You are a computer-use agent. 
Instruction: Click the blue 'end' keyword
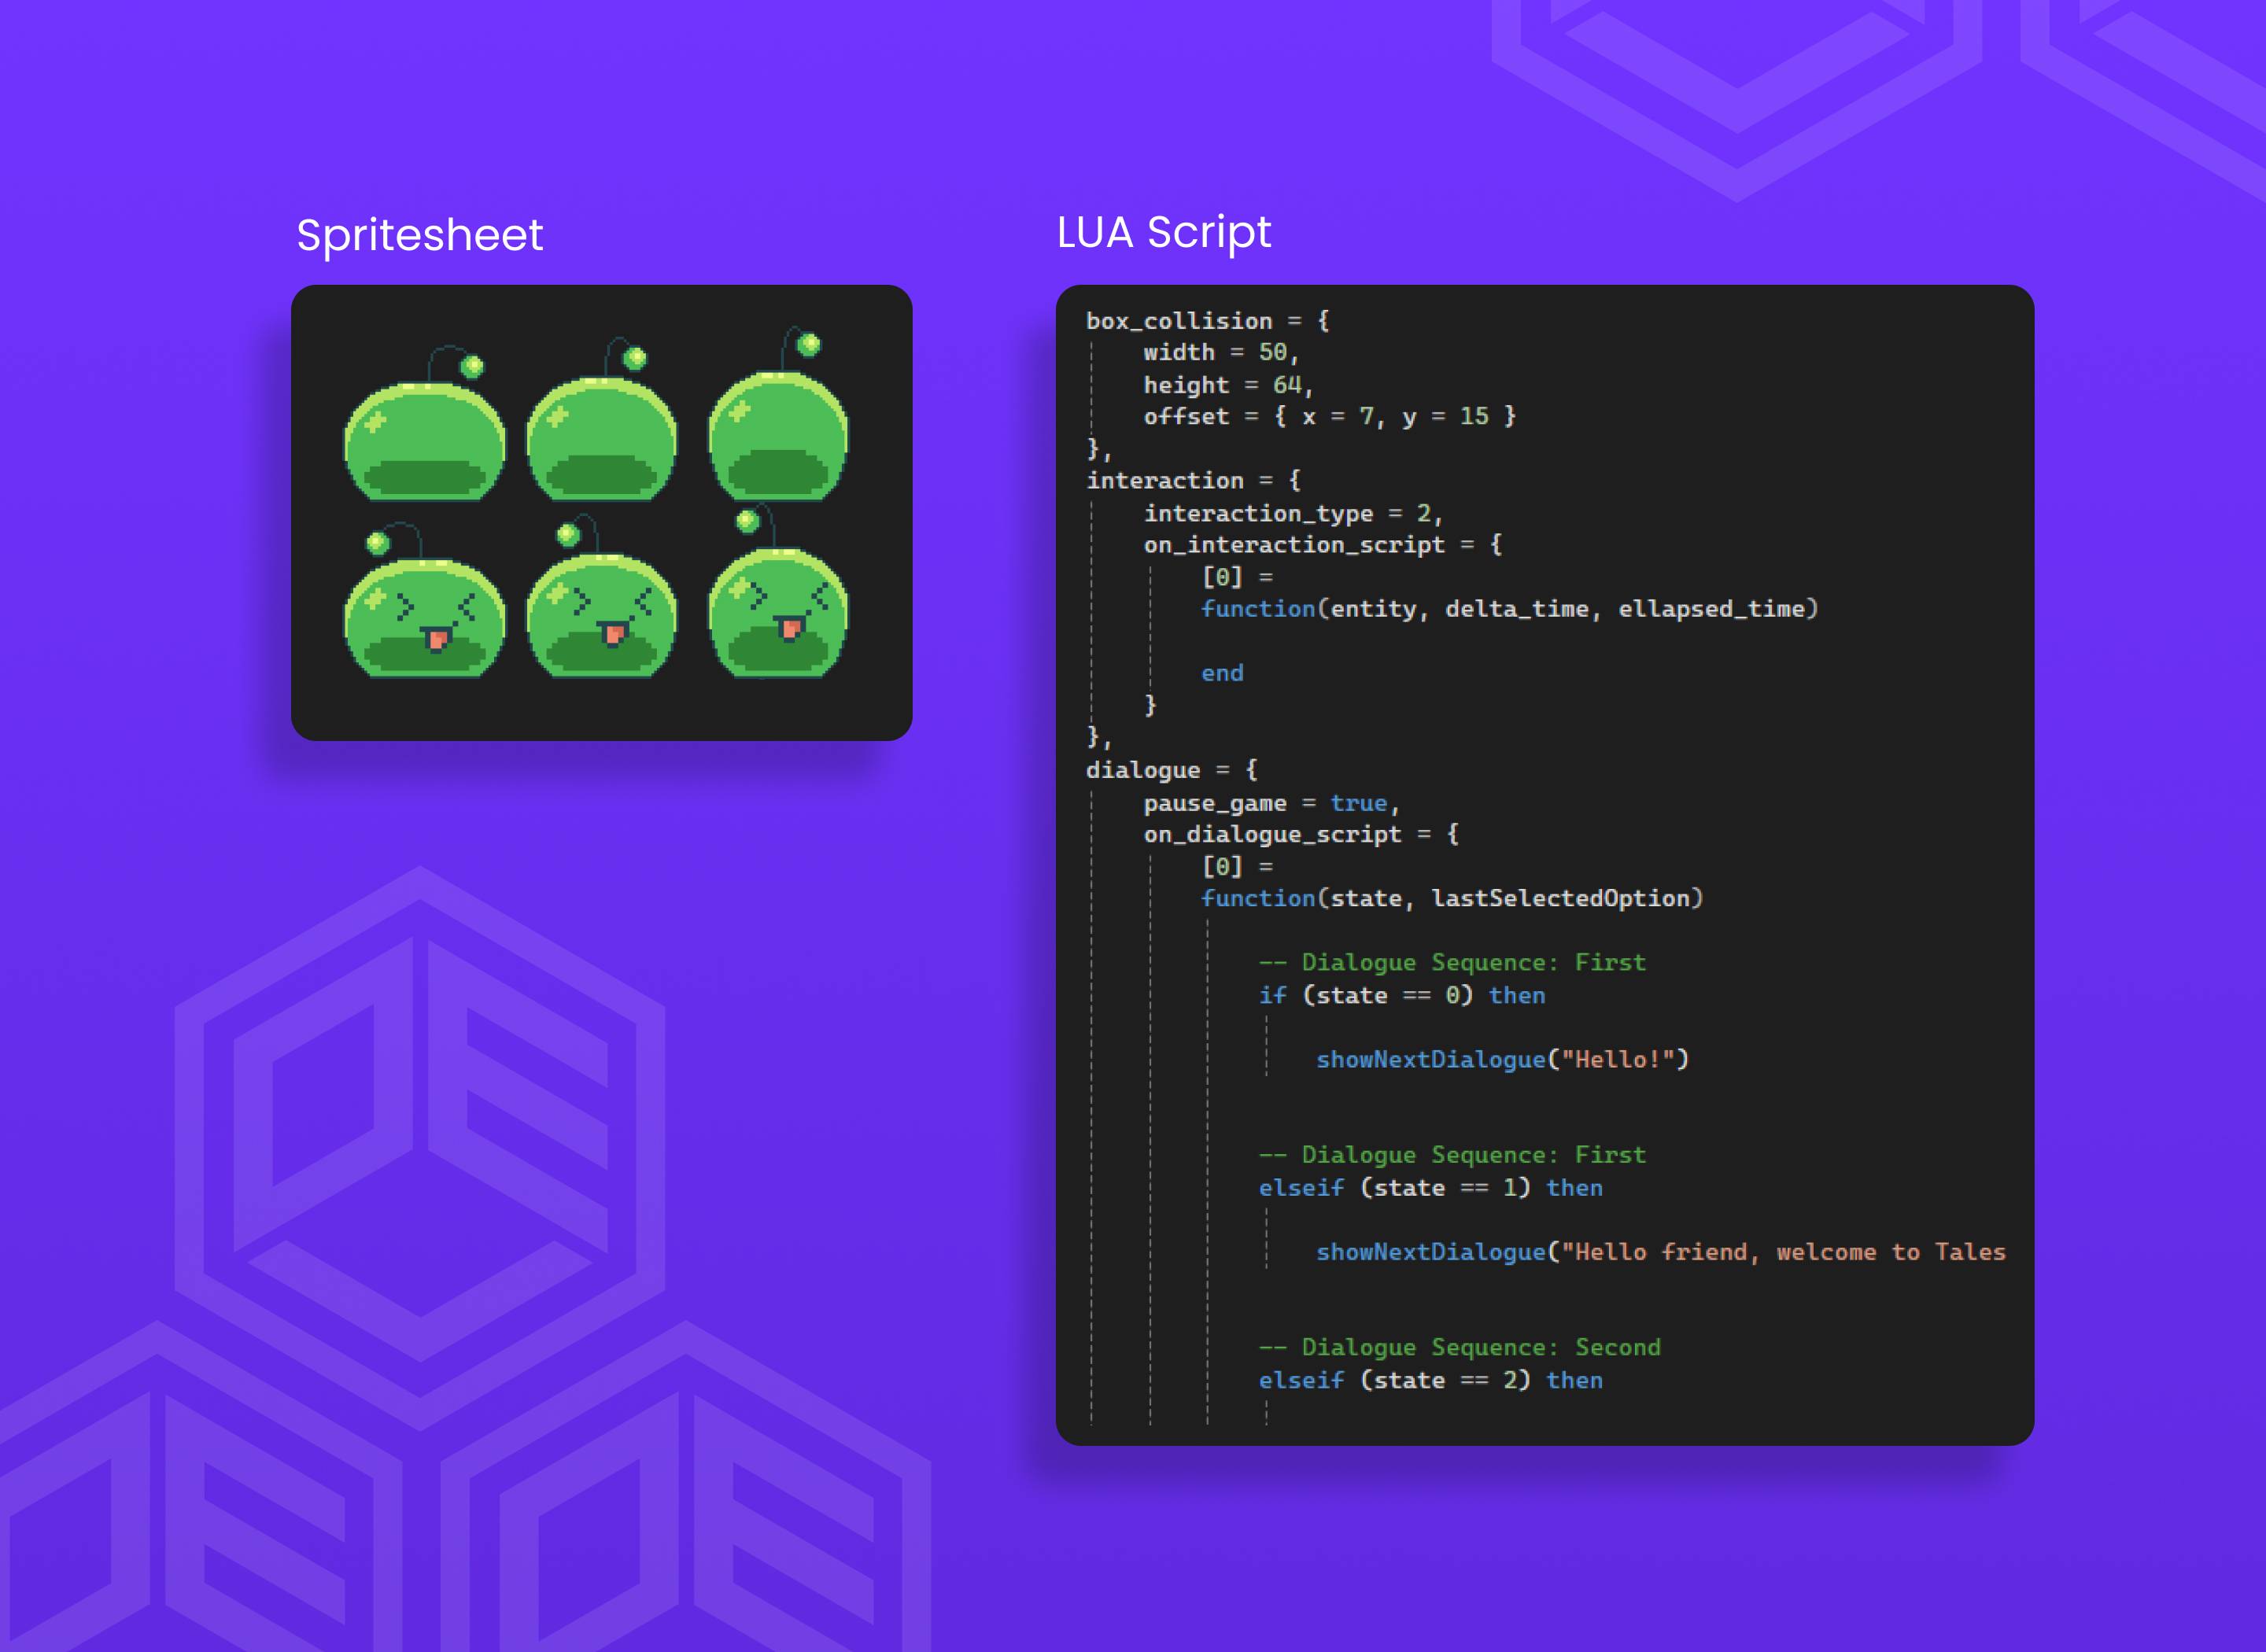click(x=1222, y=673)
